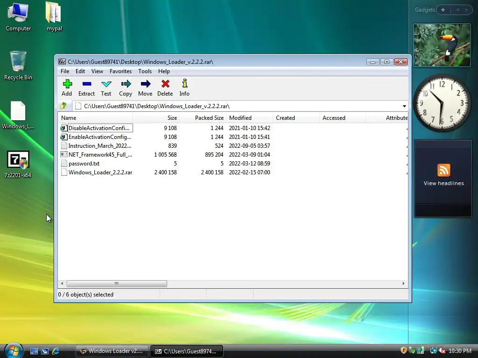Click the sidebar previous gadgets arrow
The width and height of the screenshot is (478, 358).
click(x=457, y=10)
